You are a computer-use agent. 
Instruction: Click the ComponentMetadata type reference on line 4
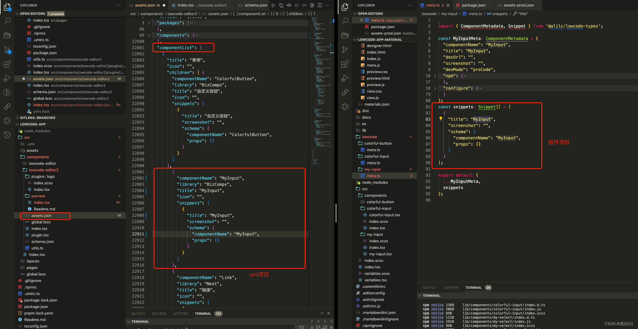tap(507, 38)
